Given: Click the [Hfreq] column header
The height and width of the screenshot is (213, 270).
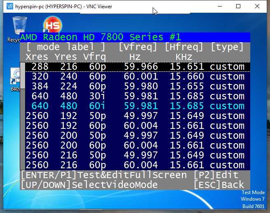Looking at the screenshot, I should (x=184, y=47).
